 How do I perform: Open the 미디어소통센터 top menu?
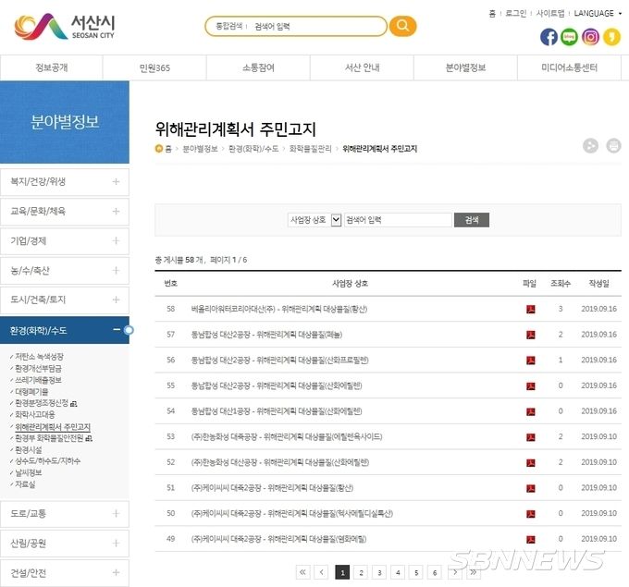coord(569,67)
